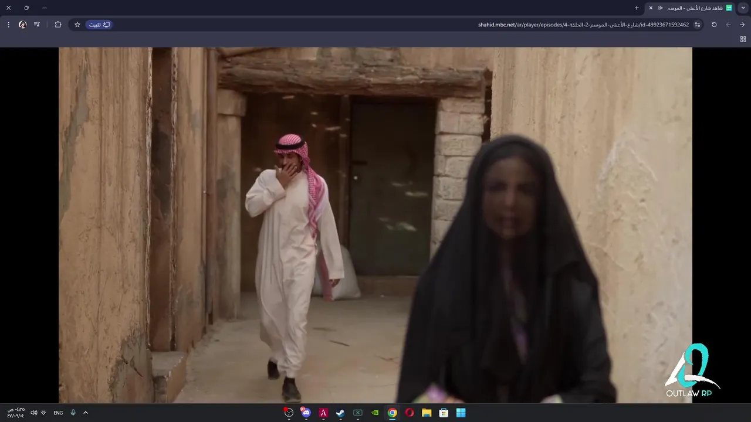Open the tab groups grid icon

[743, 39]
